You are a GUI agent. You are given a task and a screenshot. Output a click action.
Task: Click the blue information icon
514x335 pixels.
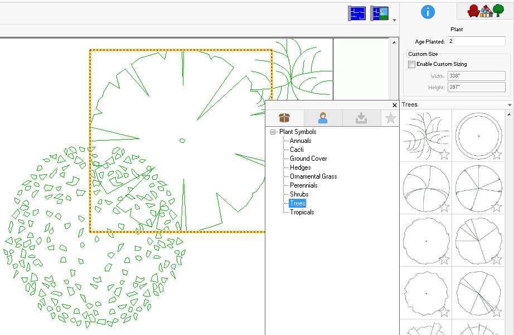click(x=428, y=12)
